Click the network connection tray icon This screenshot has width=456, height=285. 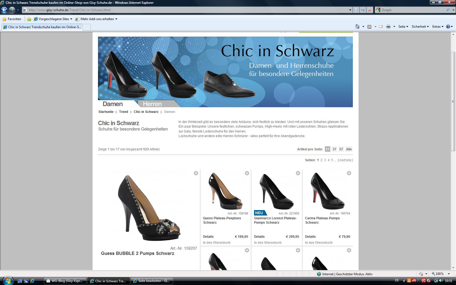pyautogui.click(x=436, y=281)
